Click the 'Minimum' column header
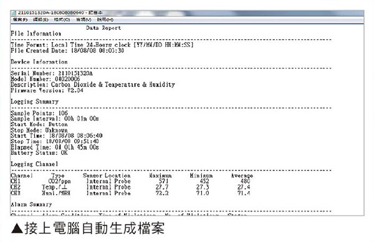The image size is (374, 242). [201, 175]
